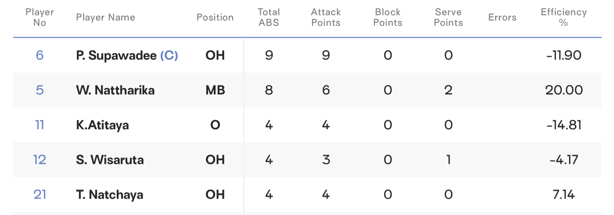
Task: Sort by Efficiency % column header
Action: [564, 18]
